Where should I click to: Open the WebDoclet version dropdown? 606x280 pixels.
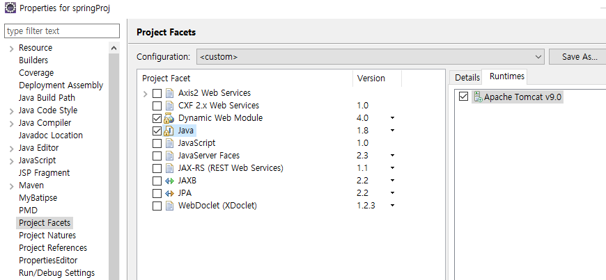point(392,206)
